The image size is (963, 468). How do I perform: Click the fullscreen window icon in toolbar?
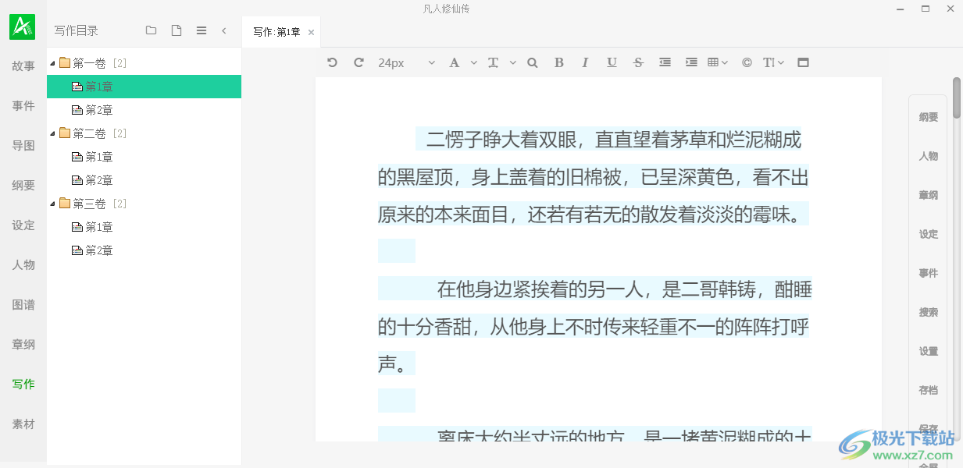[803, 62]
